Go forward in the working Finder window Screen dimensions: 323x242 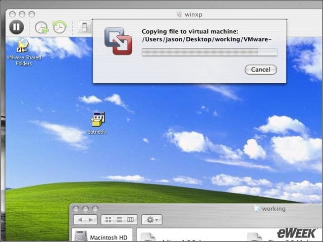click(x=91, y=220)
